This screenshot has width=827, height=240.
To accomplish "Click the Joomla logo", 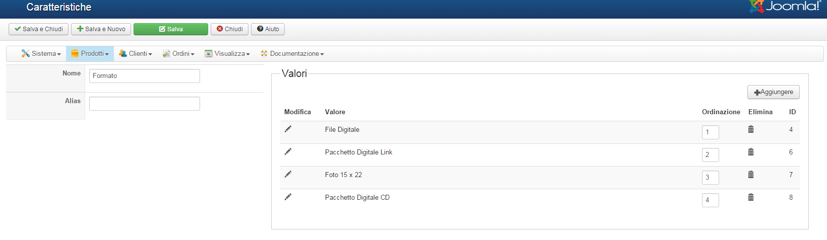I will click(785, 6).
